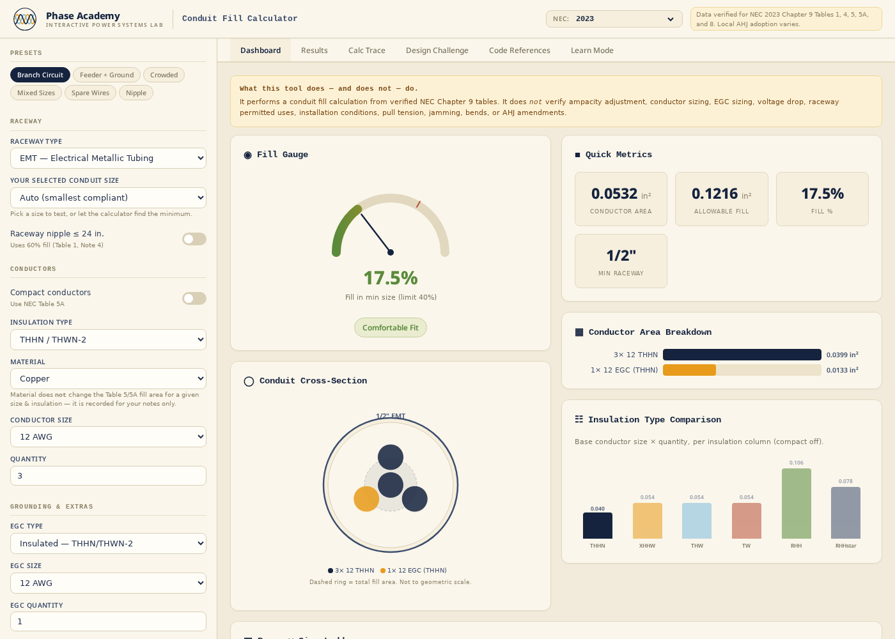The image size is (895, 639).
Task: Click the EGC Quantity input field
Action: 108,622
